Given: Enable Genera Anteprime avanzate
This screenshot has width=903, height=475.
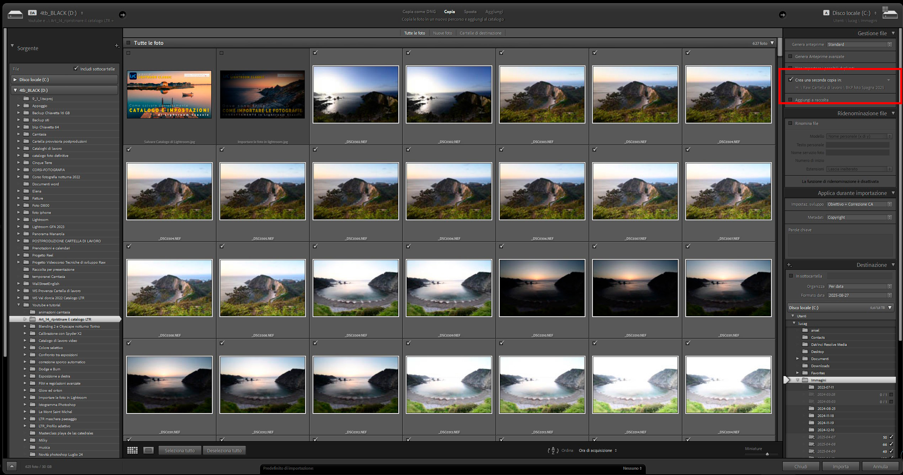Looking at the screenshot, I should coord(790,56).
